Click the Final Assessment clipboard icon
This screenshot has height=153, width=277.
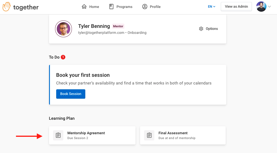coord(149,135)
